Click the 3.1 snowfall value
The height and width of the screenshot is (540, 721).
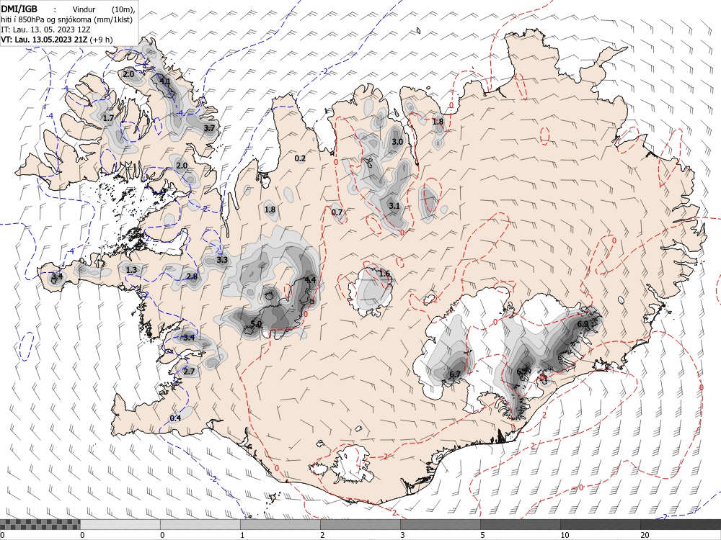tap(394, 206)
